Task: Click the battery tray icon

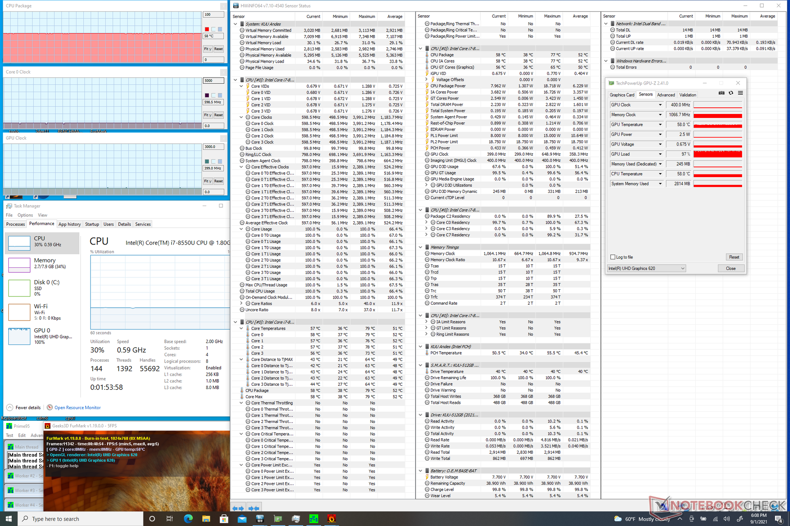Action: (704, 519)
